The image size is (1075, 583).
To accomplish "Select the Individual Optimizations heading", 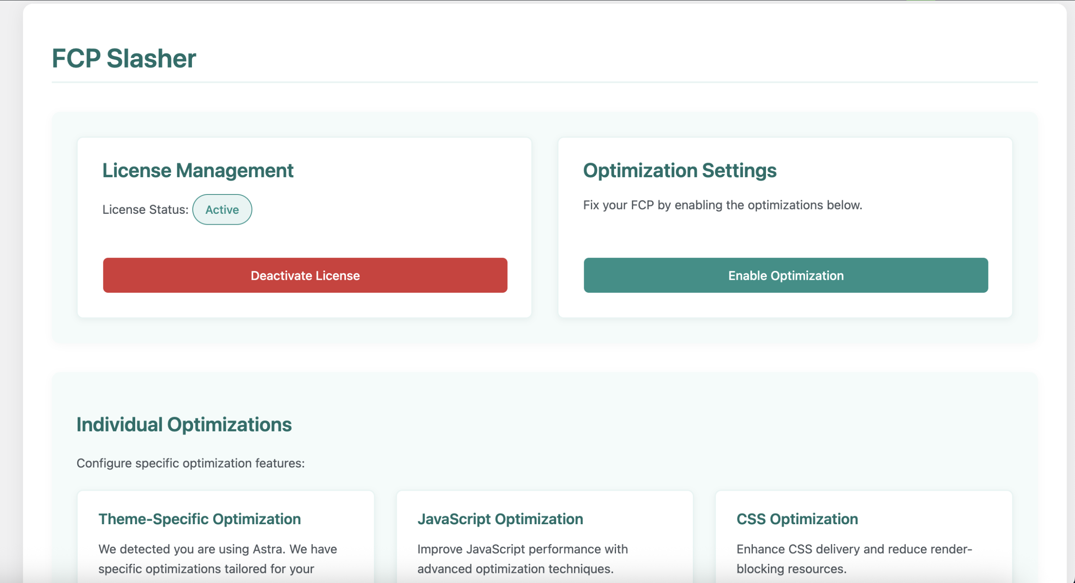I will (x=184, y=424).
